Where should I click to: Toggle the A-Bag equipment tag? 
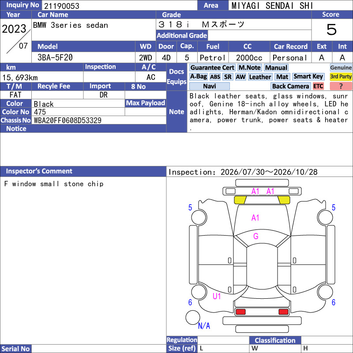(x=198, y=77)
